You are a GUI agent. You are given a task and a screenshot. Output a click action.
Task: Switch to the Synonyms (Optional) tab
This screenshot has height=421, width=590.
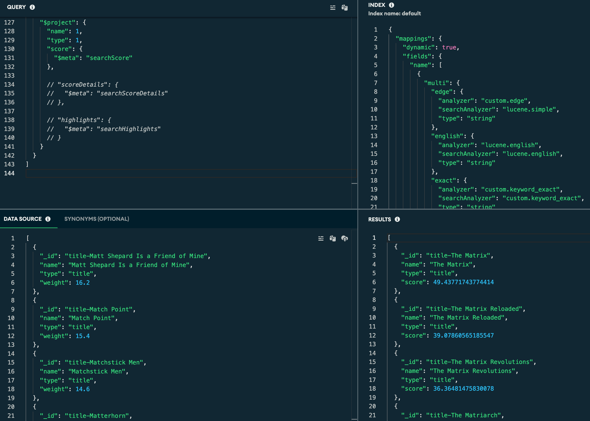[x=96, y=219]
